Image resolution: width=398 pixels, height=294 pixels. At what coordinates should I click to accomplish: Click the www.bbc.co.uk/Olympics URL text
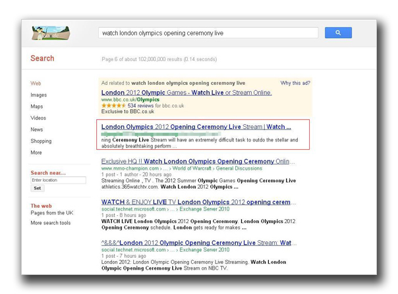pyautogui.click(x=130, y=99)
